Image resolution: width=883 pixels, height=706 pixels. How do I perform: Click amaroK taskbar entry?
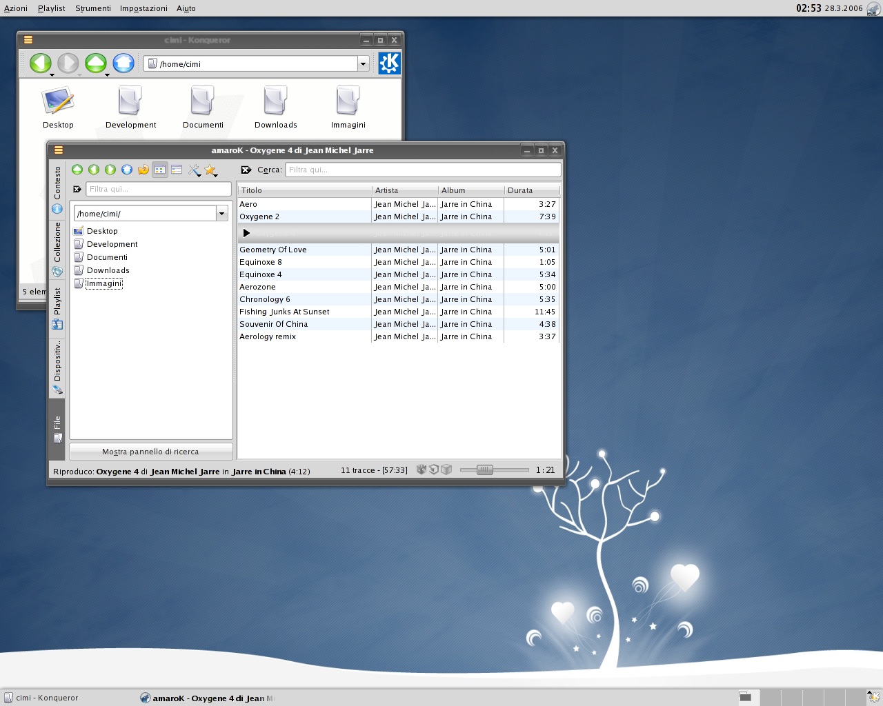tap(207, 698)
